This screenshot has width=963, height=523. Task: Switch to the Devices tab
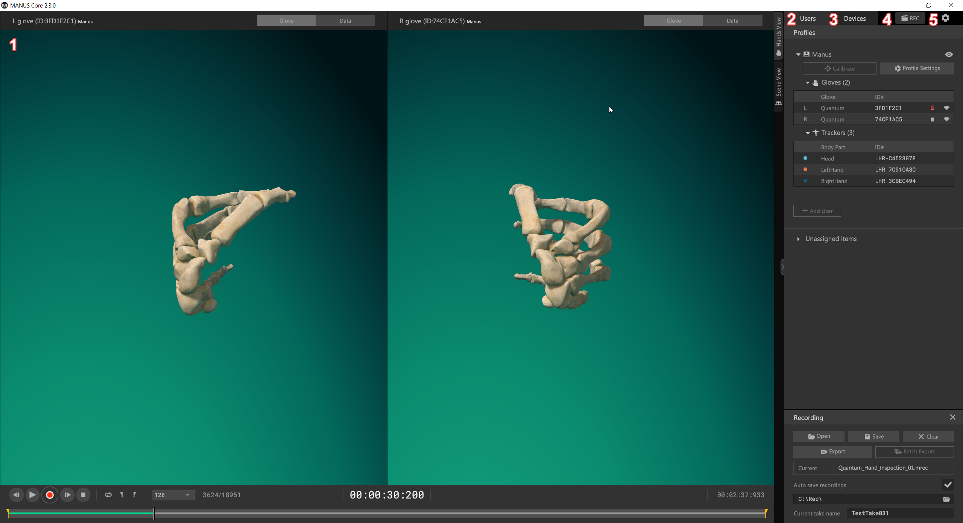click(x=854, y=18)
